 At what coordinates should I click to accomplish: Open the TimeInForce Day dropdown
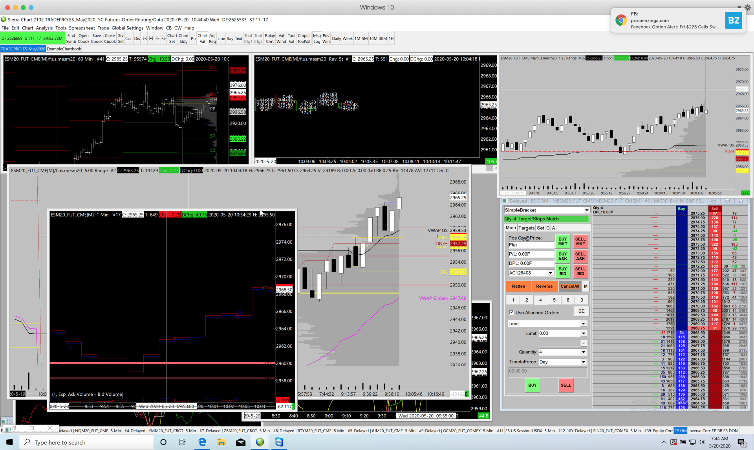click(x=583, y=362)
